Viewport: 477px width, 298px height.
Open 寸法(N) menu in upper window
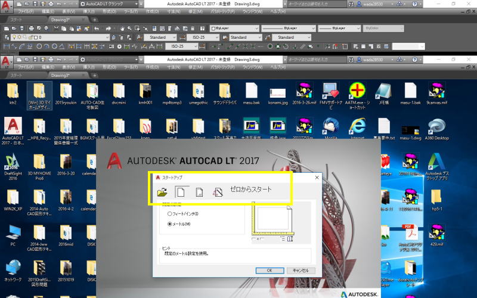pyautogui.click(x=174, y=11)
